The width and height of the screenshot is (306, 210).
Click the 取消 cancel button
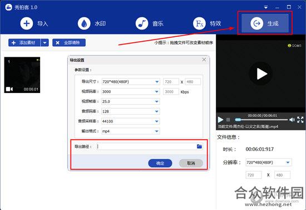(x=191, y=163)
